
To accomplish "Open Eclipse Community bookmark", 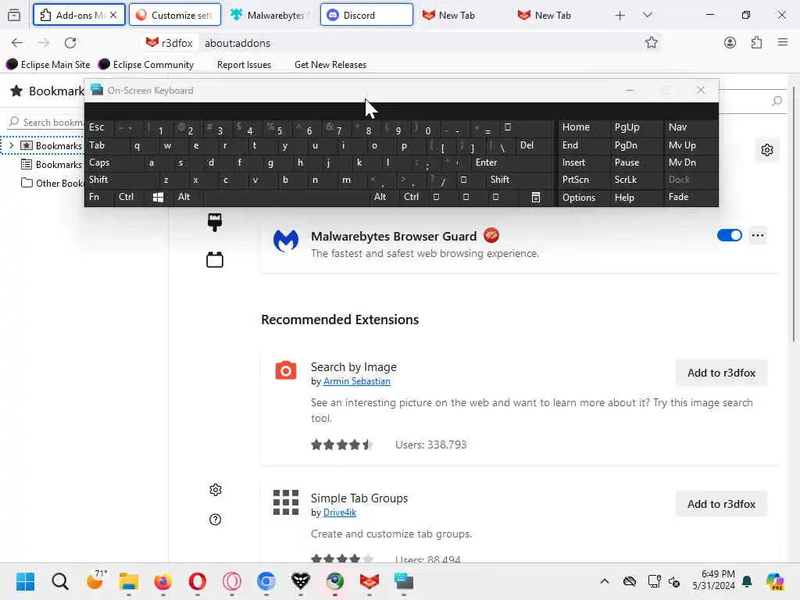I will pos(146,64).
